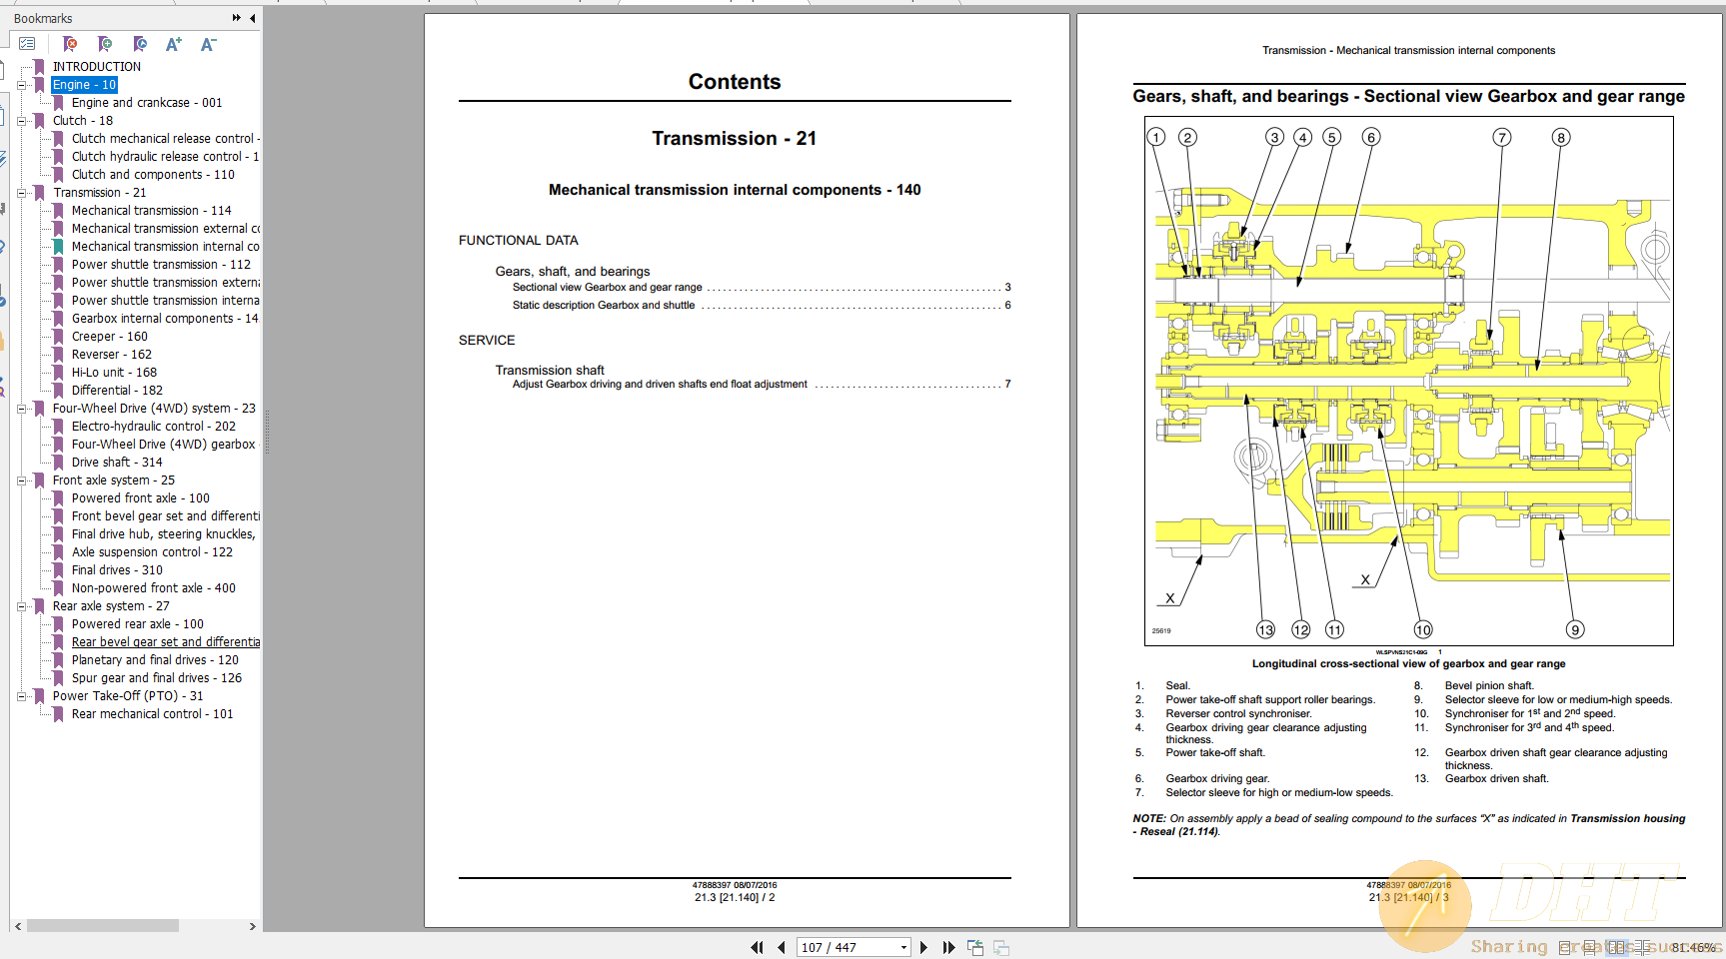Image resolution: width=1726 pixels, height=959 pixels.
Task: Click Previous page arrow button
Action: point(781,946)
